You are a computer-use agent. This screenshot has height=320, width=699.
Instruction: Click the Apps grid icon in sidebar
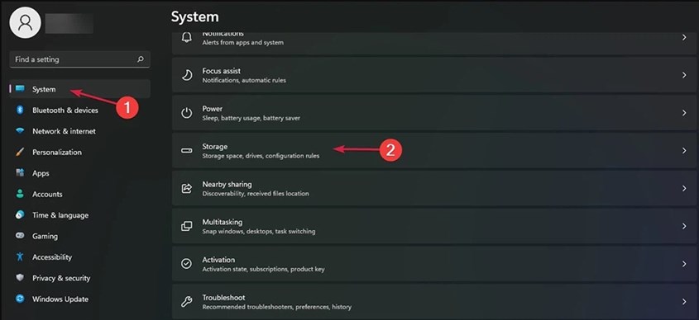(x=20, y=173)
